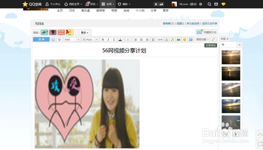Align text left
The image size is (263, 150).
[x=135, y=39]
